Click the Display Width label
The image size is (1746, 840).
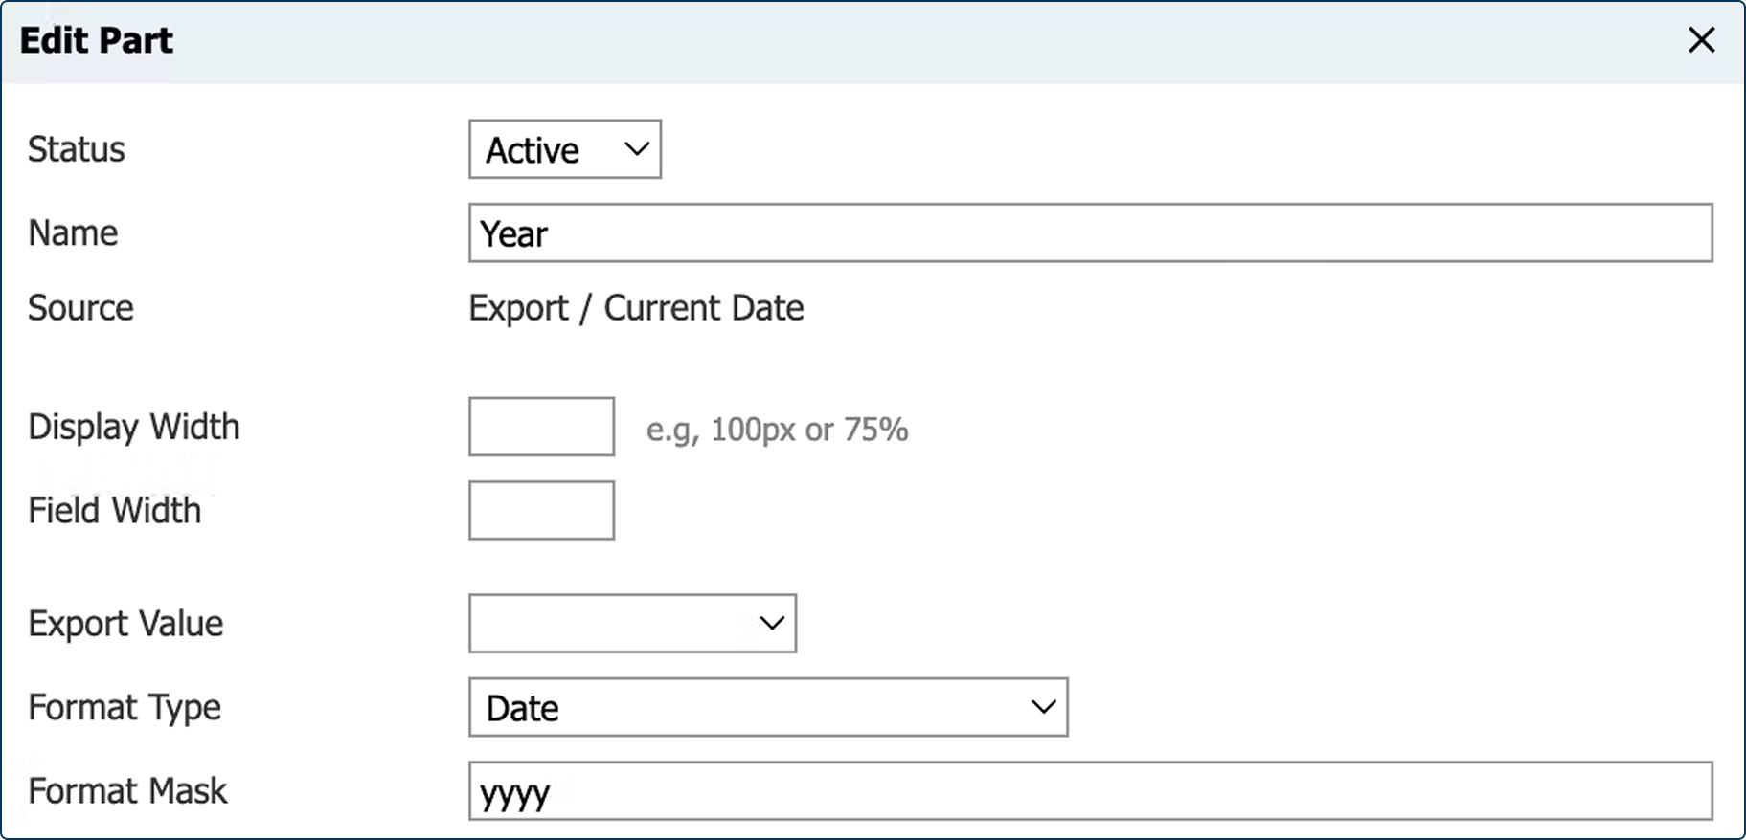tap(134, 427)
